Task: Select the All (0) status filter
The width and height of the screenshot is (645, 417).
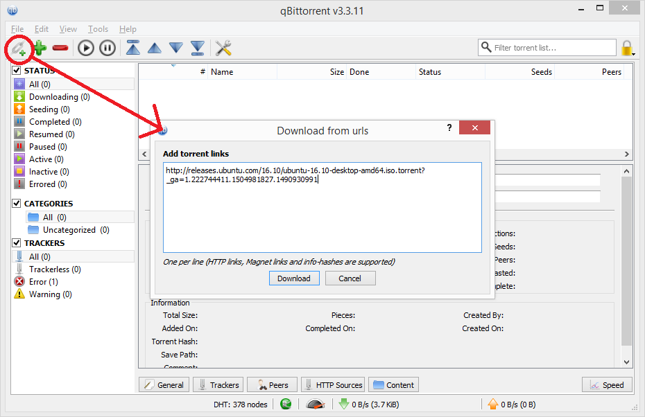Action: pos(74,85)
